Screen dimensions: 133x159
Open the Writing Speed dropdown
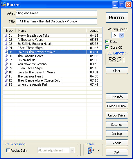(122, 35)
